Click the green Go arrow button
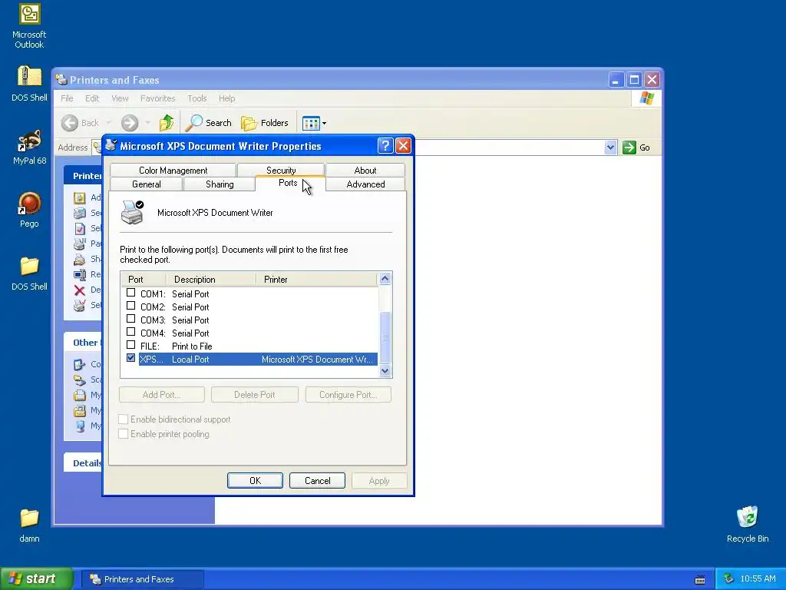 coord(629,147)
